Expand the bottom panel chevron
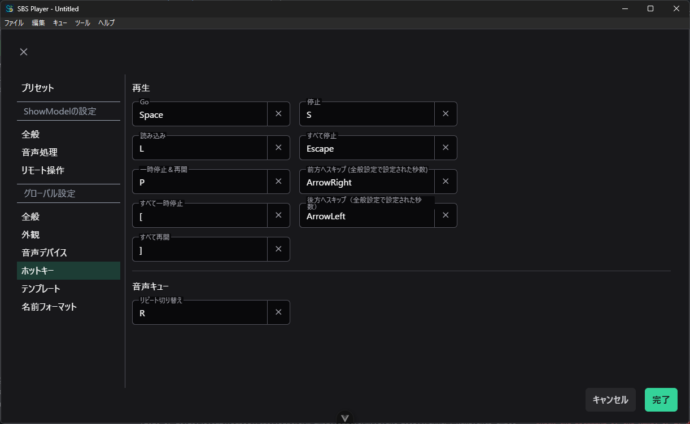The width and height of the screenshot is (690, 424). pos(345,418)
